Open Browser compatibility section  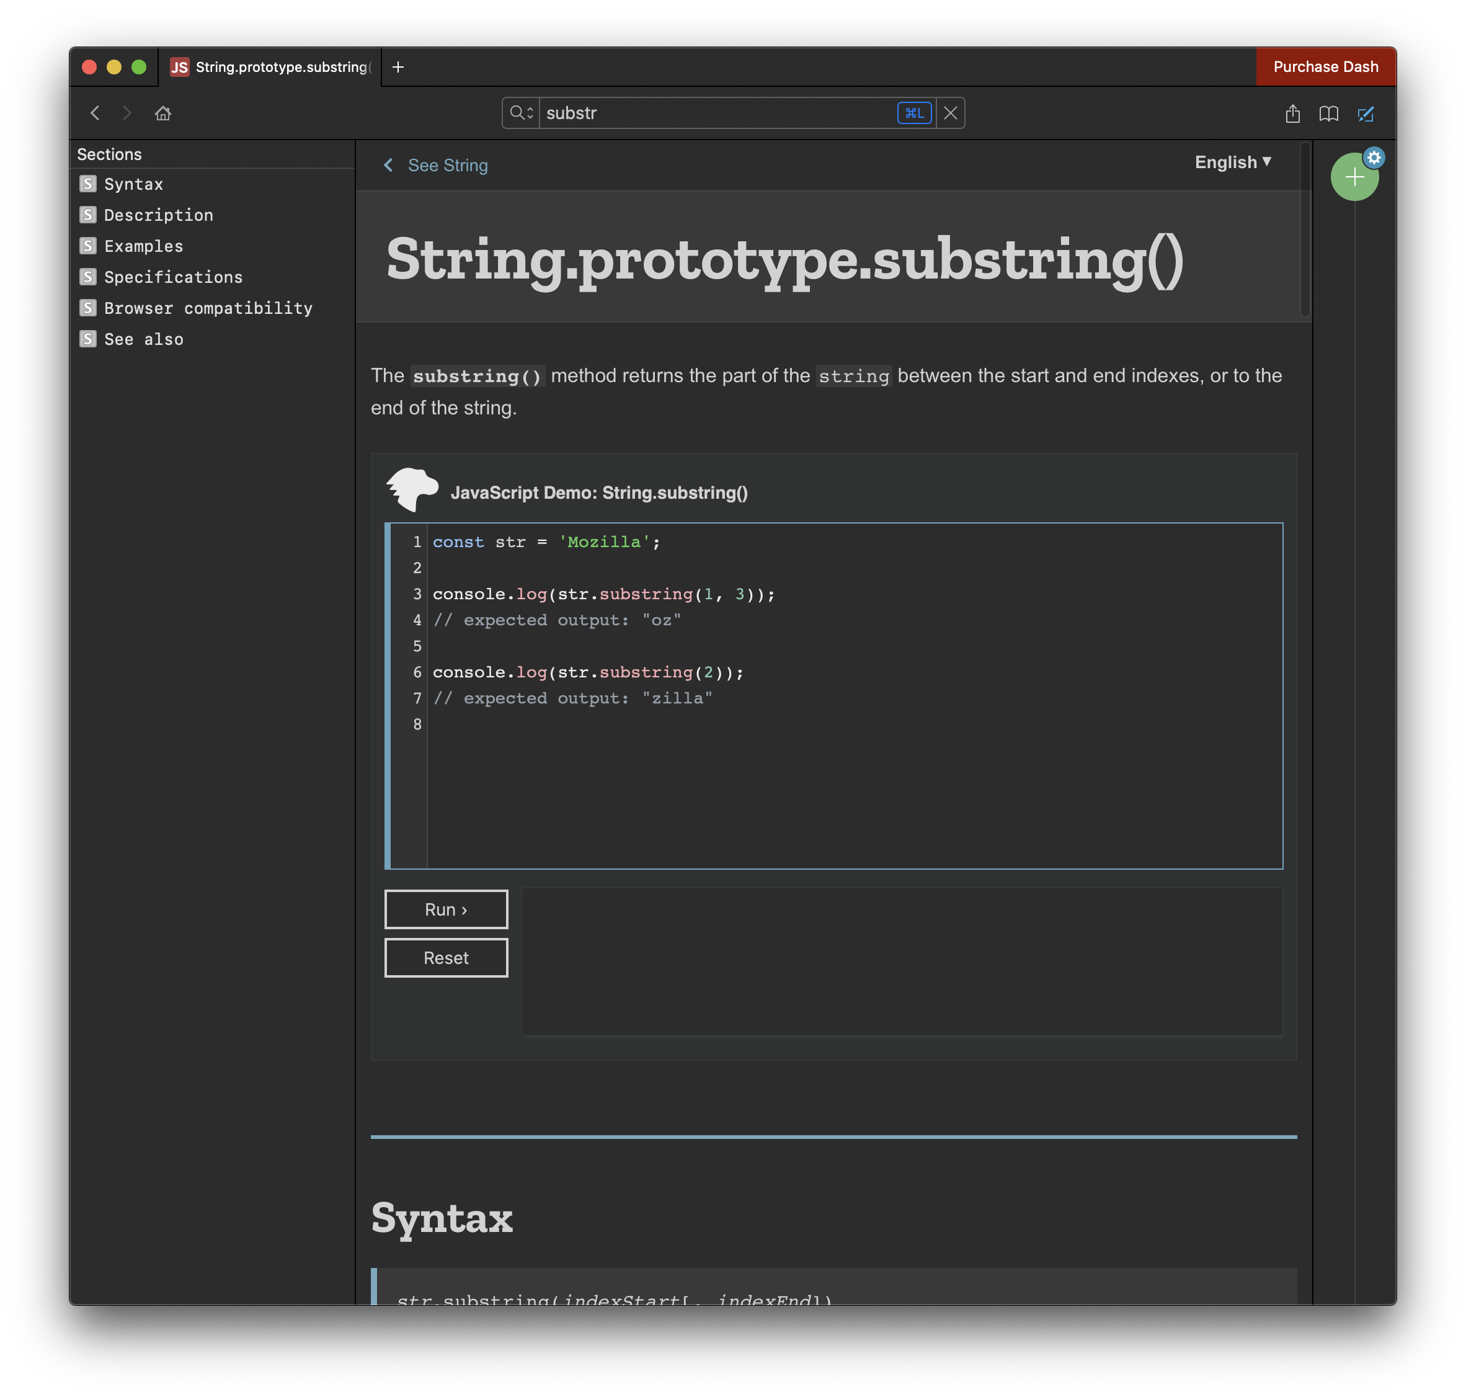pyautogui.click(x=208, y=308)
